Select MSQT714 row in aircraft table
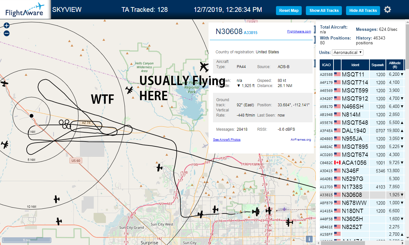This screenshot has height=245, width=409. point(362,82)
